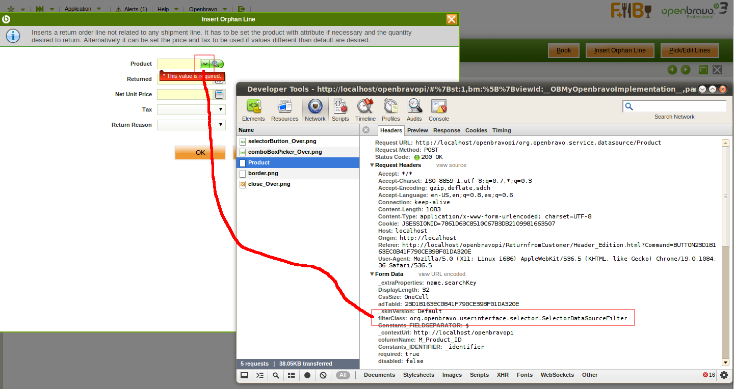The width and height of the screenshot is (734, 389).
Task: Switch to the Cookies tab
Action: tap(476, 130)
